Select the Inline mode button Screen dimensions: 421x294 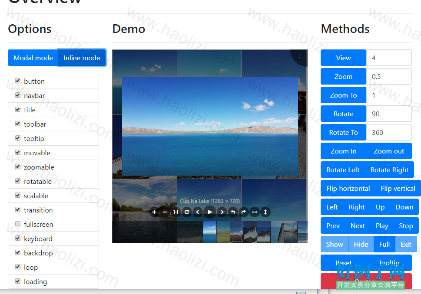point(82,58)
